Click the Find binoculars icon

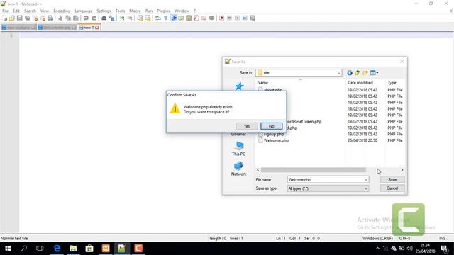tap(104, 18)
